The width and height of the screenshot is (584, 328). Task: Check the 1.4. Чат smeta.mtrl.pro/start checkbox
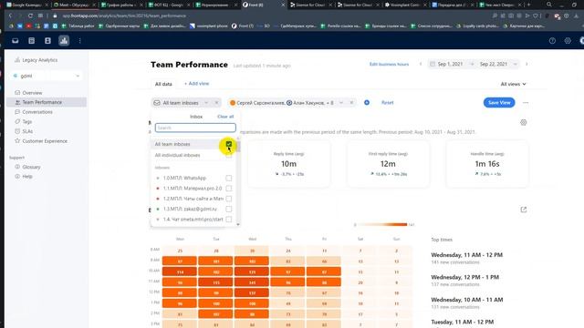[x=229, y=220]
